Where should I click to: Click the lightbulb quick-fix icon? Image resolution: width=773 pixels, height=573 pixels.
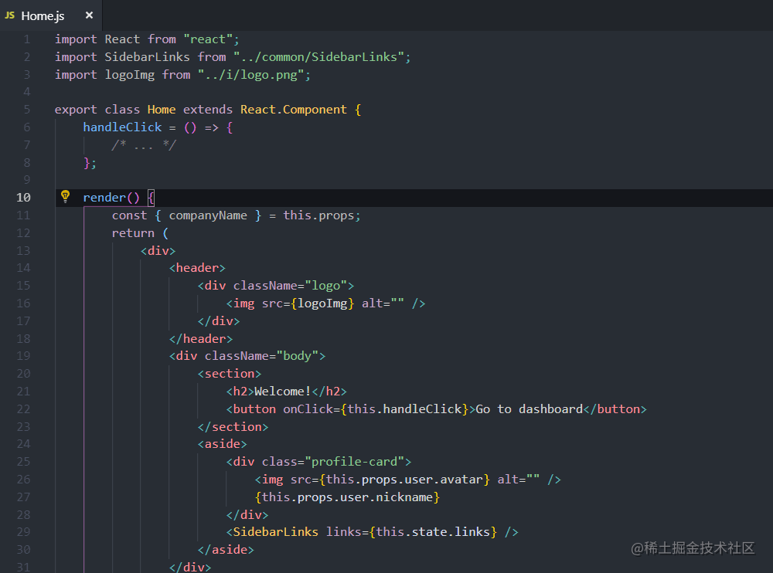(x=66, y=196)
